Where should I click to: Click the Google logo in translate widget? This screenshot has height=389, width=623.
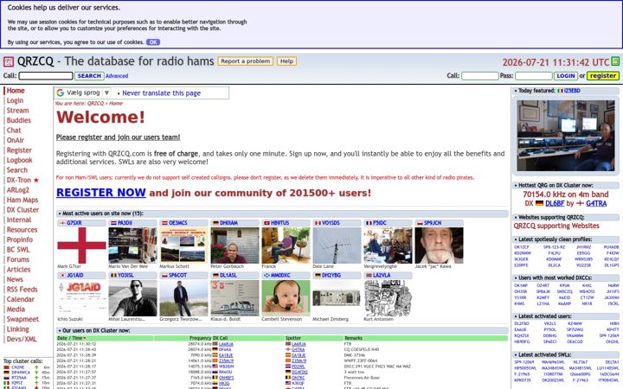[61, 92]
